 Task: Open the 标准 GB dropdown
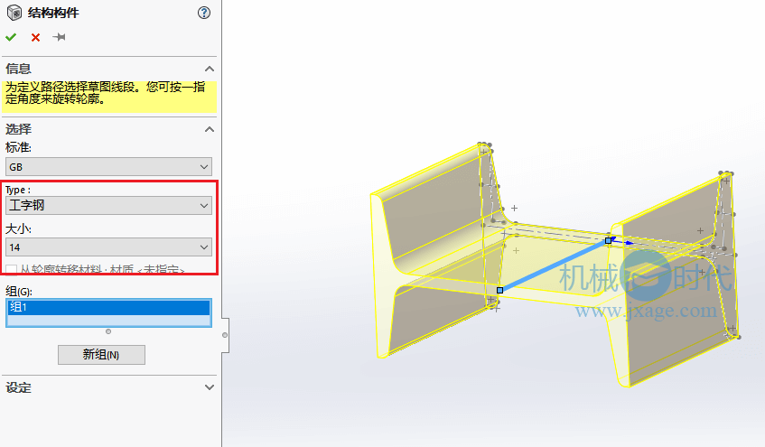pos(108,167)
